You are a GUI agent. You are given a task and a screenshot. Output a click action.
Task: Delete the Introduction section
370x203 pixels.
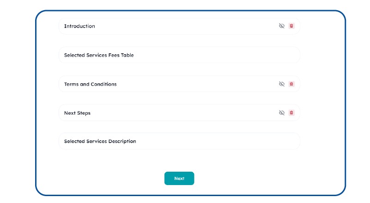(291, 26)
